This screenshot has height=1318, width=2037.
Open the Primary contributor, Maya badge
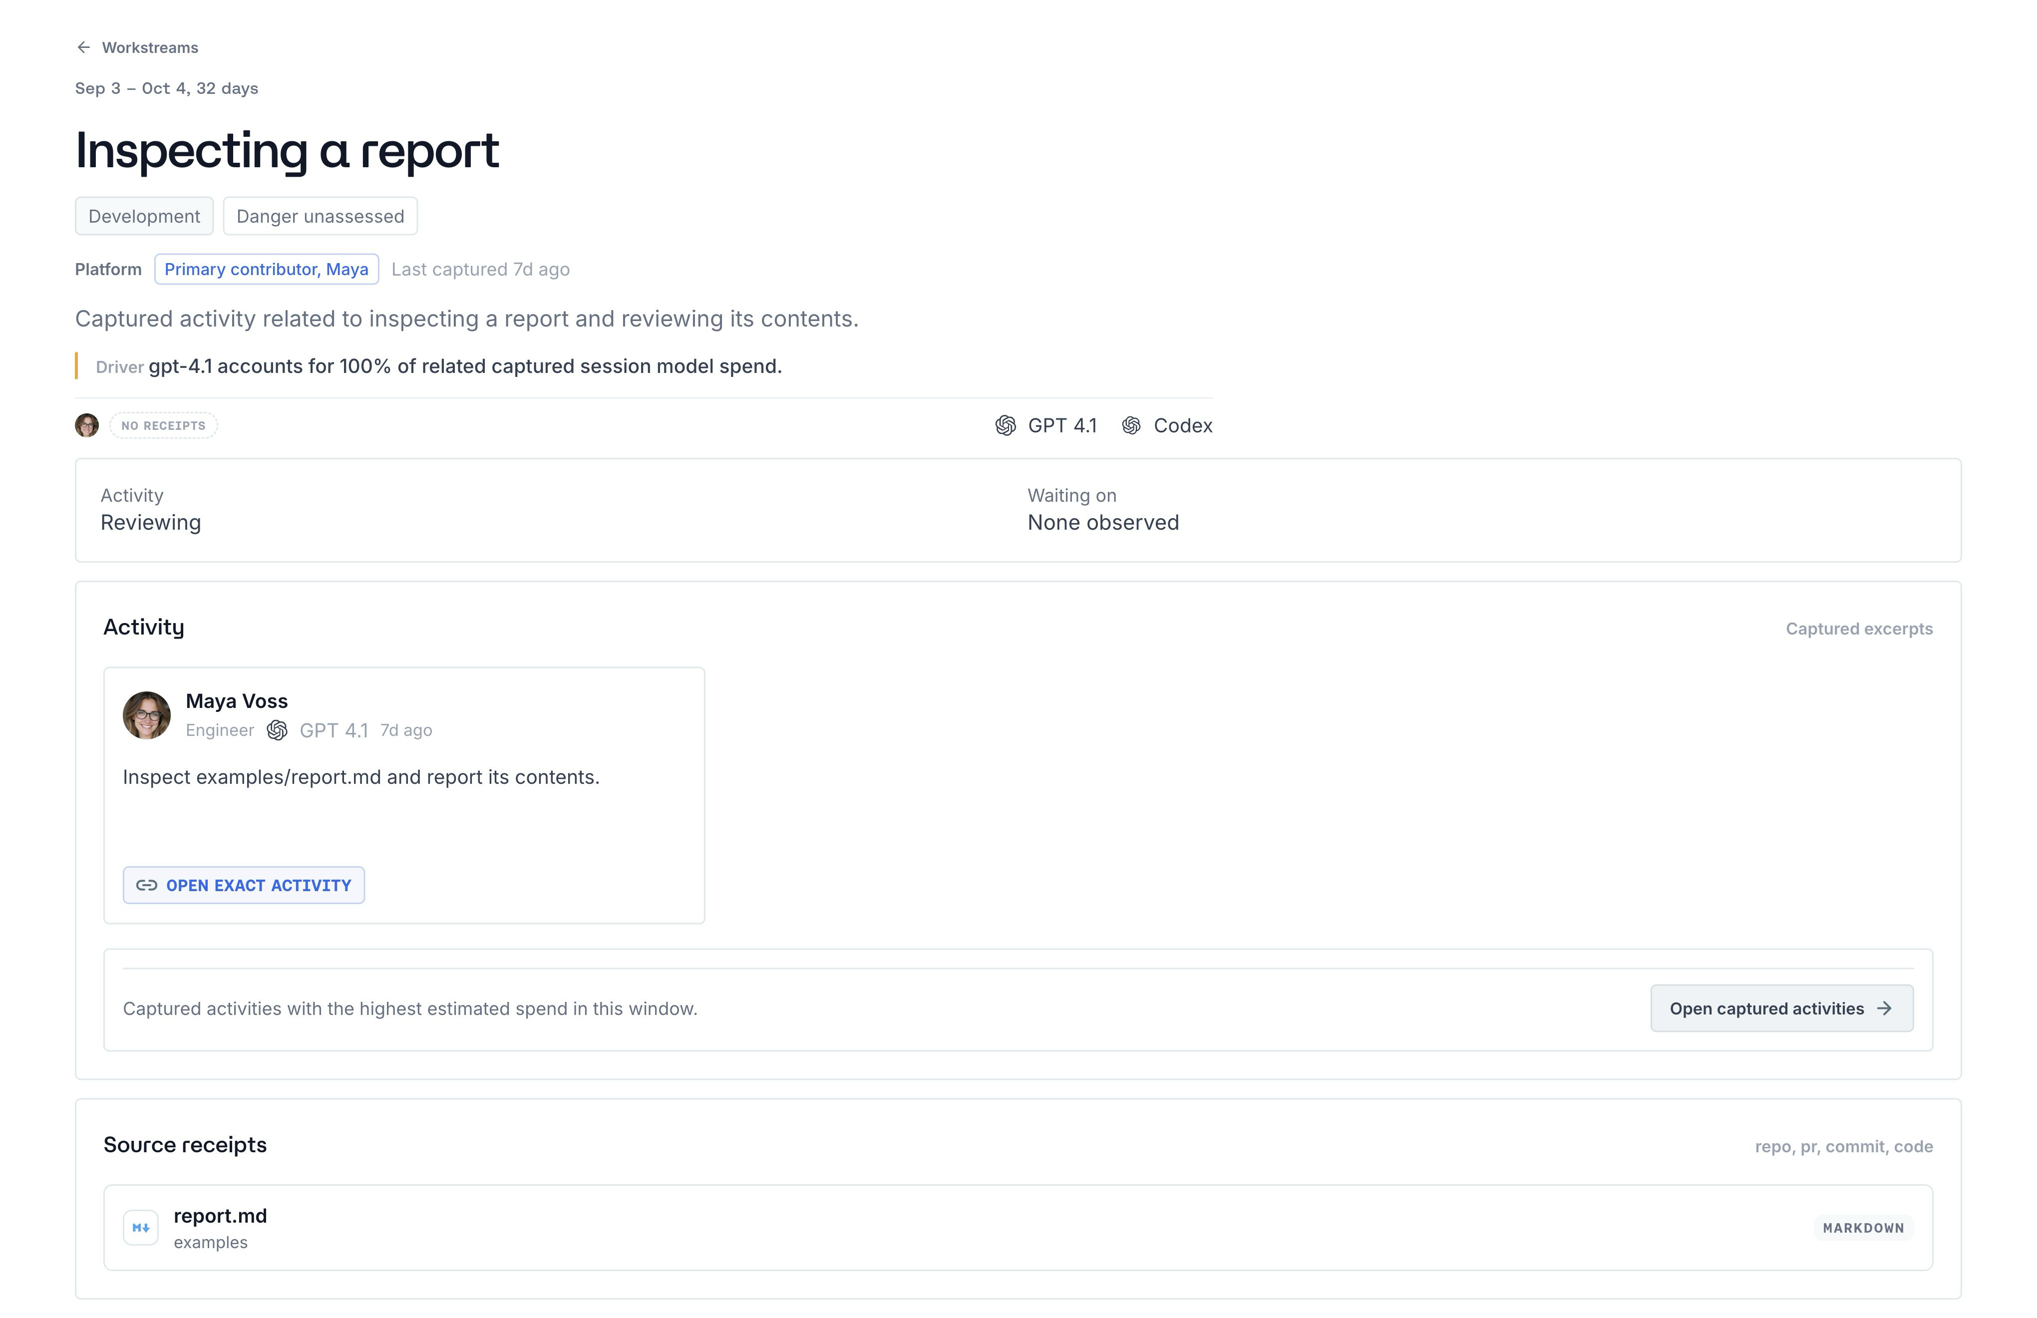[x=266, y=269]
